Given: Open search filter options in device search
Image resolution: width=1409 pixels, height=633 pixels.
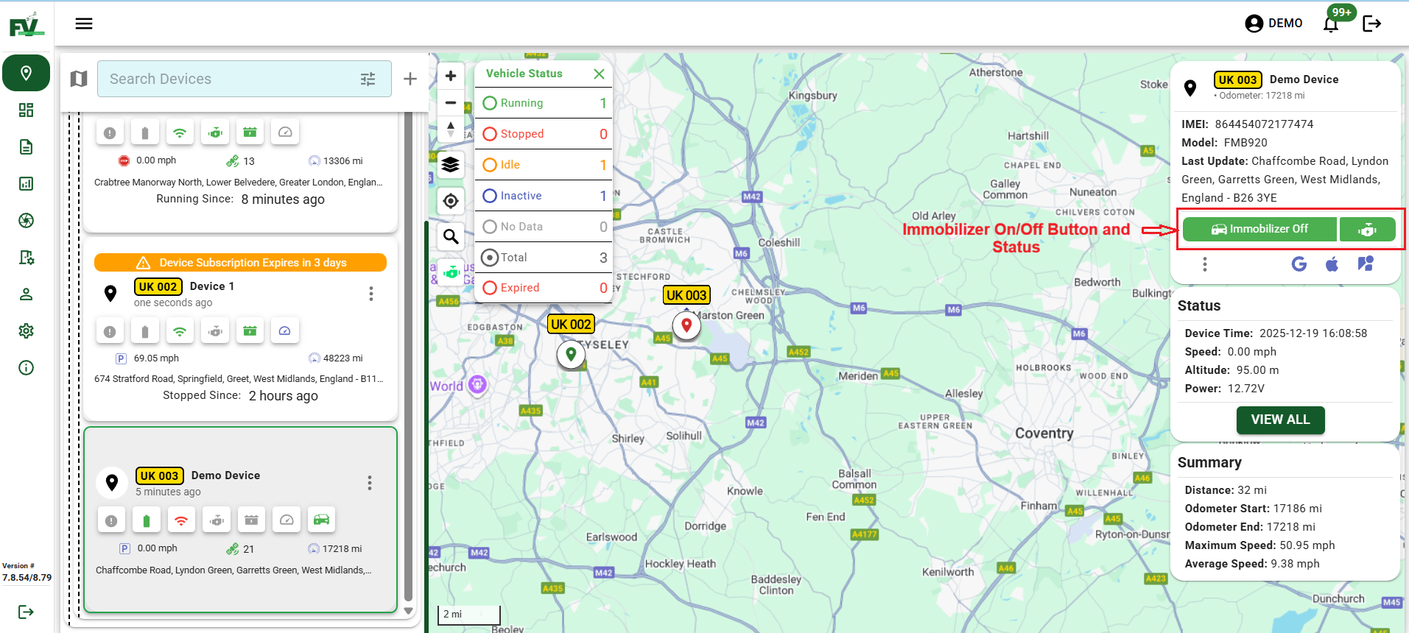Looking at the screenshot, I should [x=368, y=79].
